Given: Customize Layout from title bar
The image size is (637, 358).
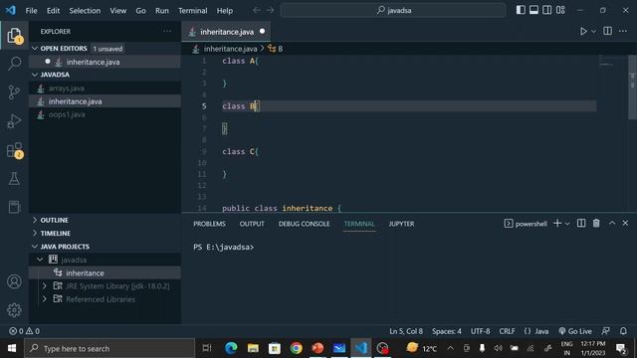Looking at the screenshot, I should tap(560, 10).
